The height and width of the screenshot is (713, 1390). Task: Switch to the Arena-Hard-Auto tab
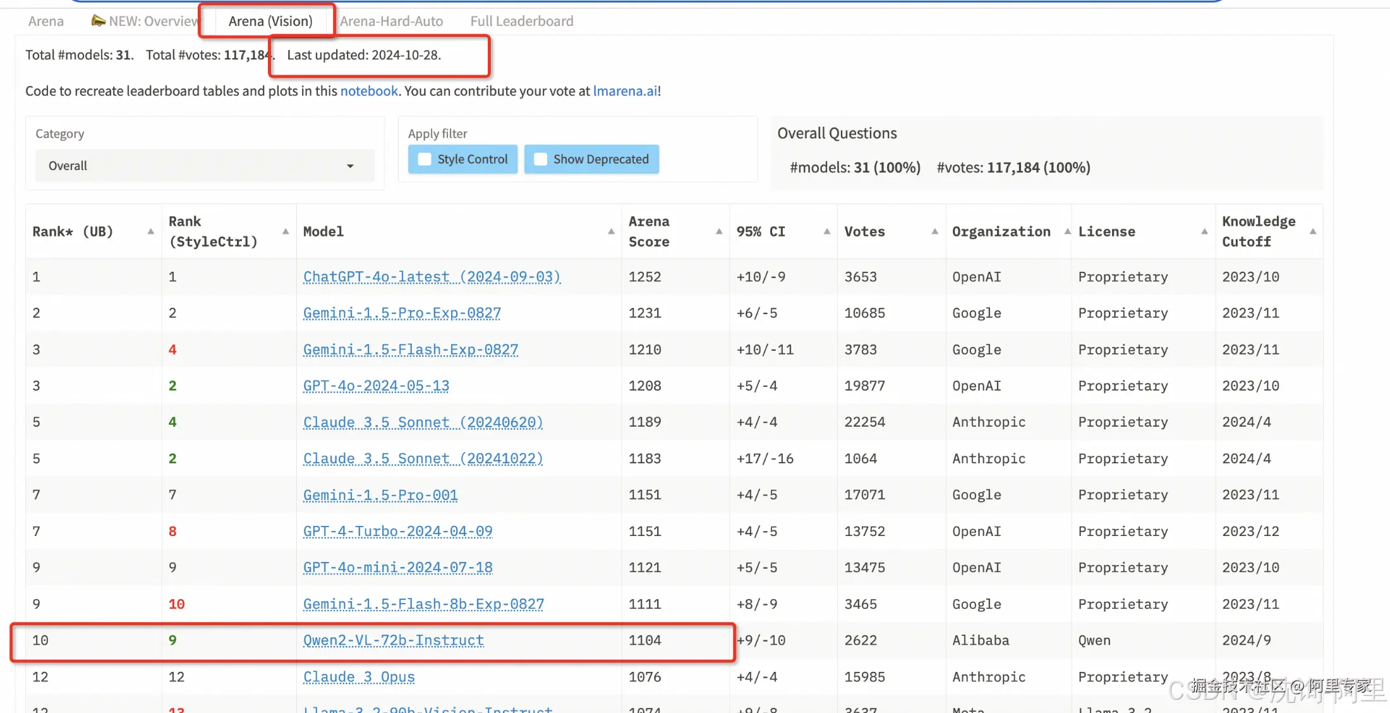click(391, 21)
